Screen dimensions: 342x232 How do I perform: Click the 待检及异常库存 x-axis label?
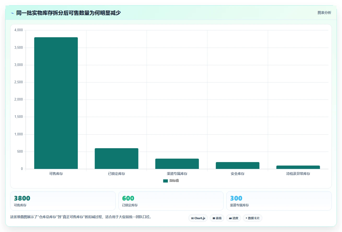[298, 174]
